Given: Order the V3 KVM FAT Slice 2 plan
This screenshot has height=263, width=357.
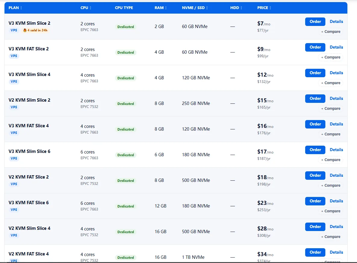Looking at the screenshot, I should (x=315, y=47).
